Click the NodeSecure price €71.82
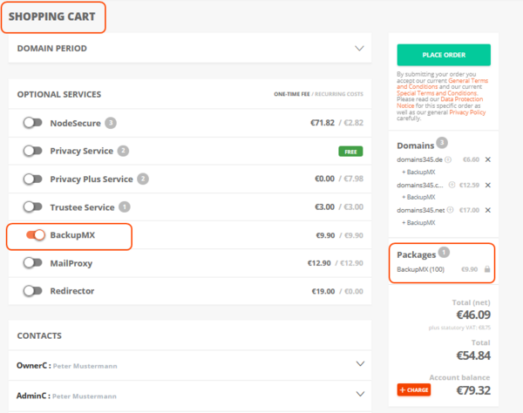 [x=323, y=123]
